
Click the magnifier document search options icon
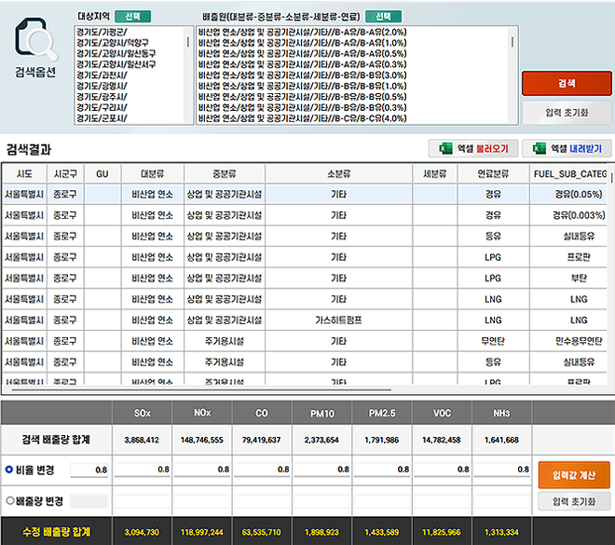tap(36, 40)
